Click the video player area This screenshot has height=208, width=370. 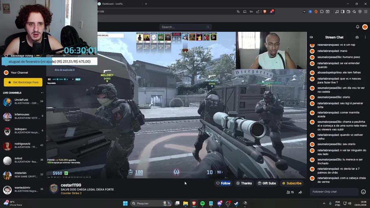[x=176, y=105]
